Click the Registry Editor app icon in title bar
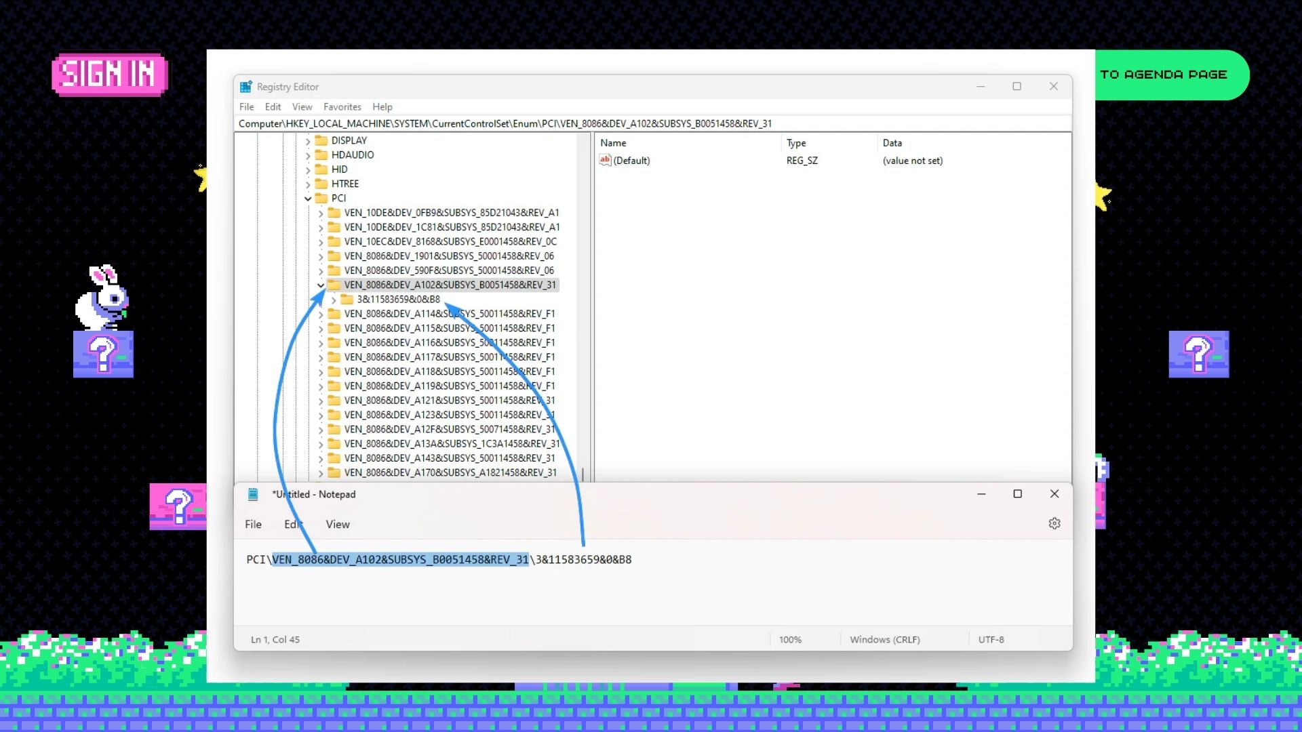 pyautogui.click(x=246, y=87)
